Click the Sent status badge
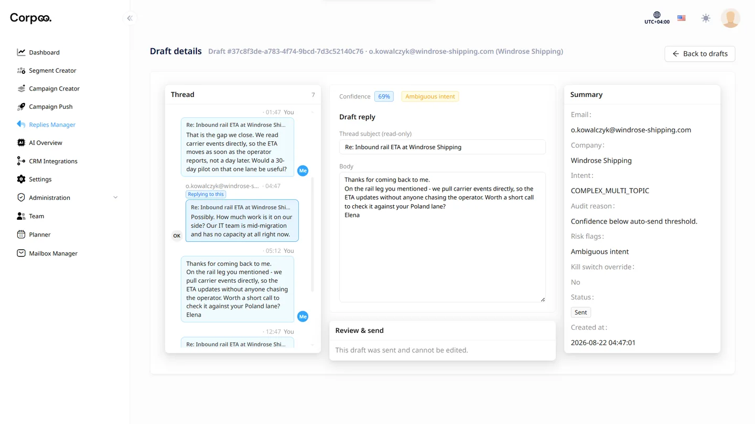Screen dimensions: 755x424 pyautogui.click(x=580, y=313)
